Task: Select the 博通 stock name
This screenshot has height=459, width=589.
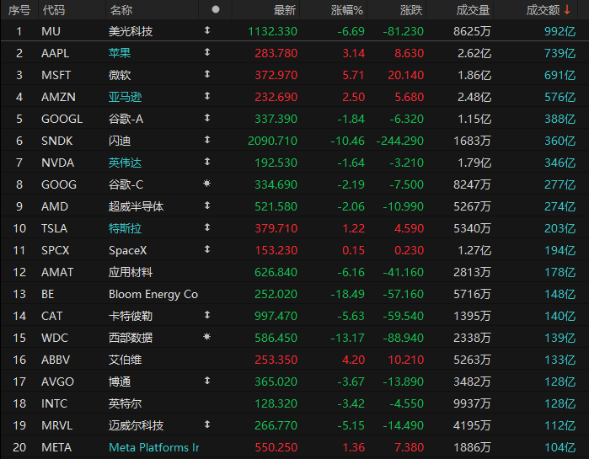Action: (120, 382)
